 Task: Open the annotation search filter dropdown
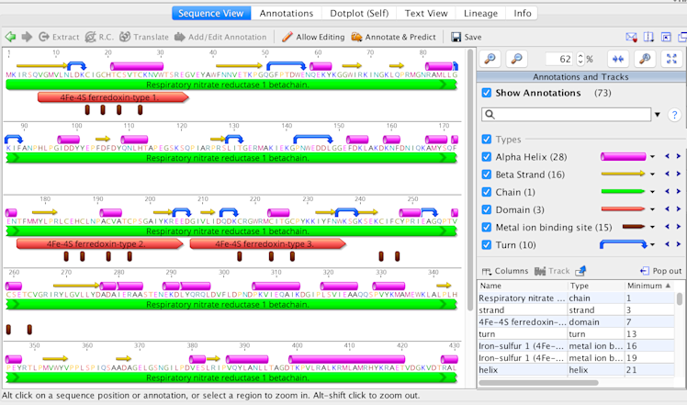coord(657,115)
